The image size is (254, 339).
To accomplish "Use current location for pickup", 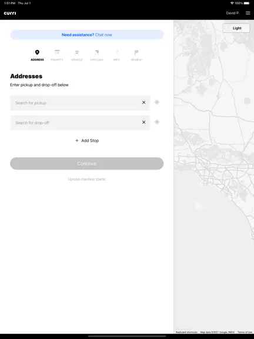I will [x=157, y=102].
